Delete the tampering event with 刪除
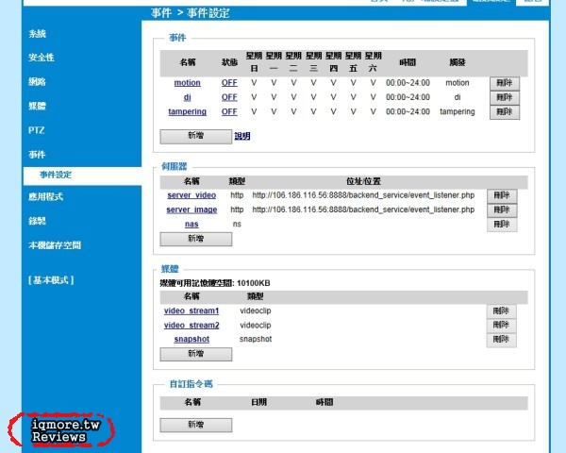This screenshot has height=453, width=566. tap(505, 112)
